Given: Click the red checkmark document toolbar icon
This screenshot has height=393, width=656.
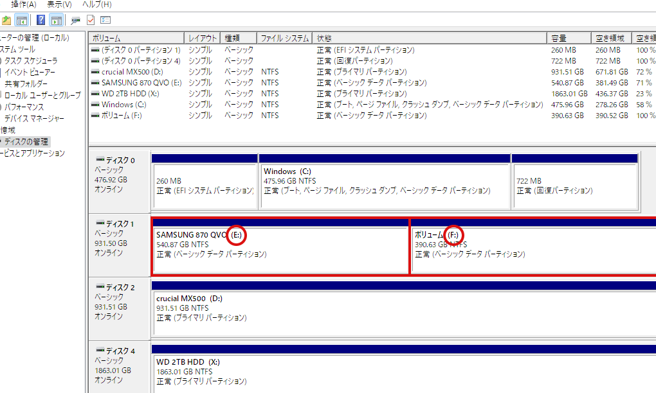Looking at the screenshot, I should coord(91,20).
